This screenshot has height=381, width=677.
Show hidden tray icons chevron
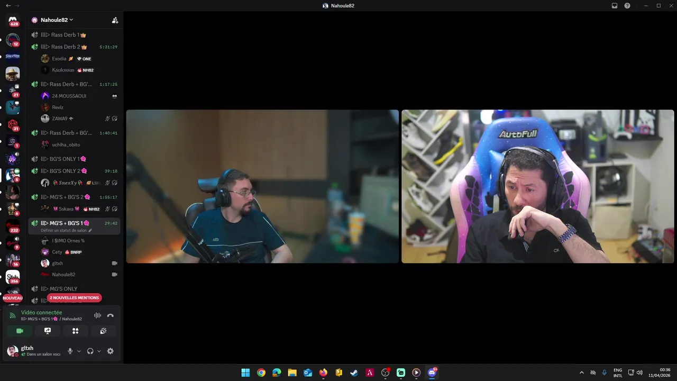(x=582, y=373)
